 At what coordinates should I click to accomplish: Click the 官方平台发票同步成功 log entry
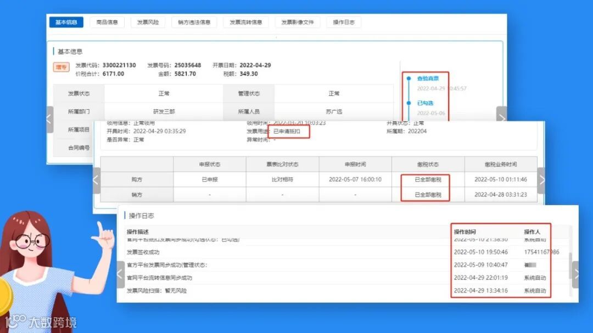point(167,265)
